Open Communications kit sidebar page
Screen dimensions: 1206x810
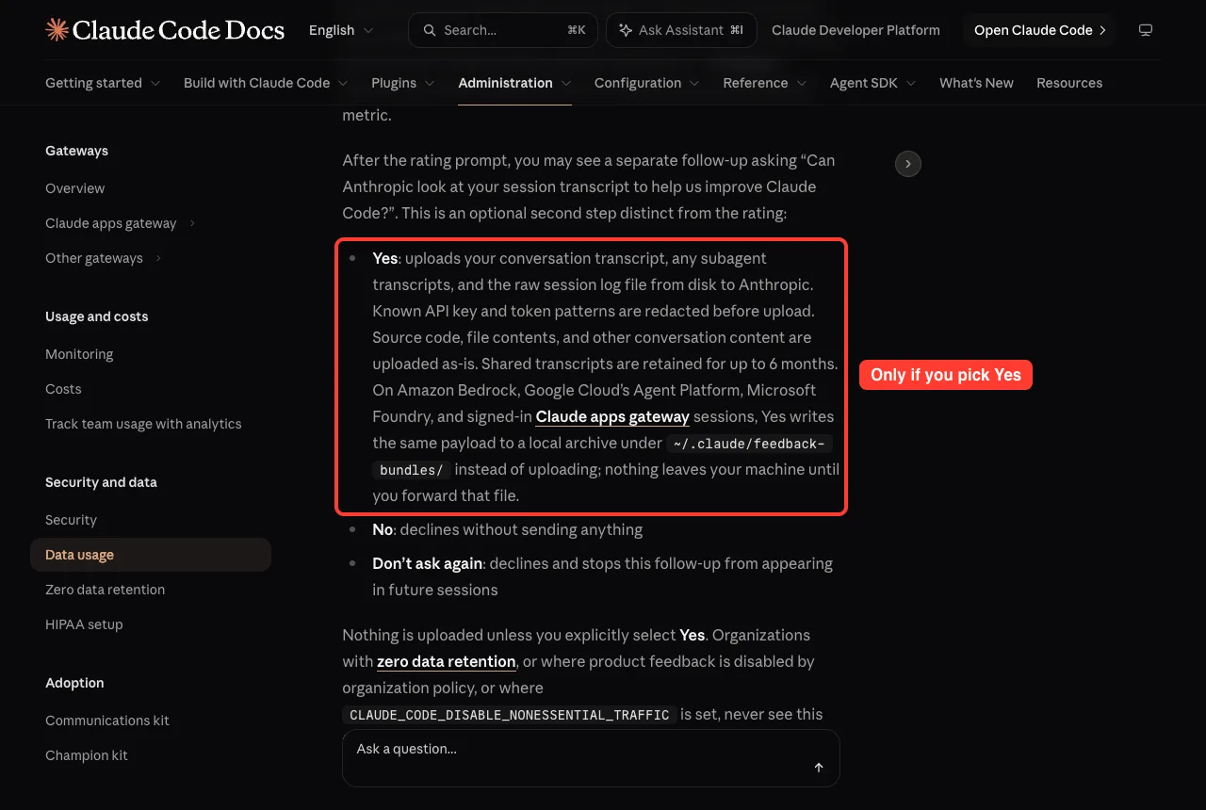pos(107,721)
